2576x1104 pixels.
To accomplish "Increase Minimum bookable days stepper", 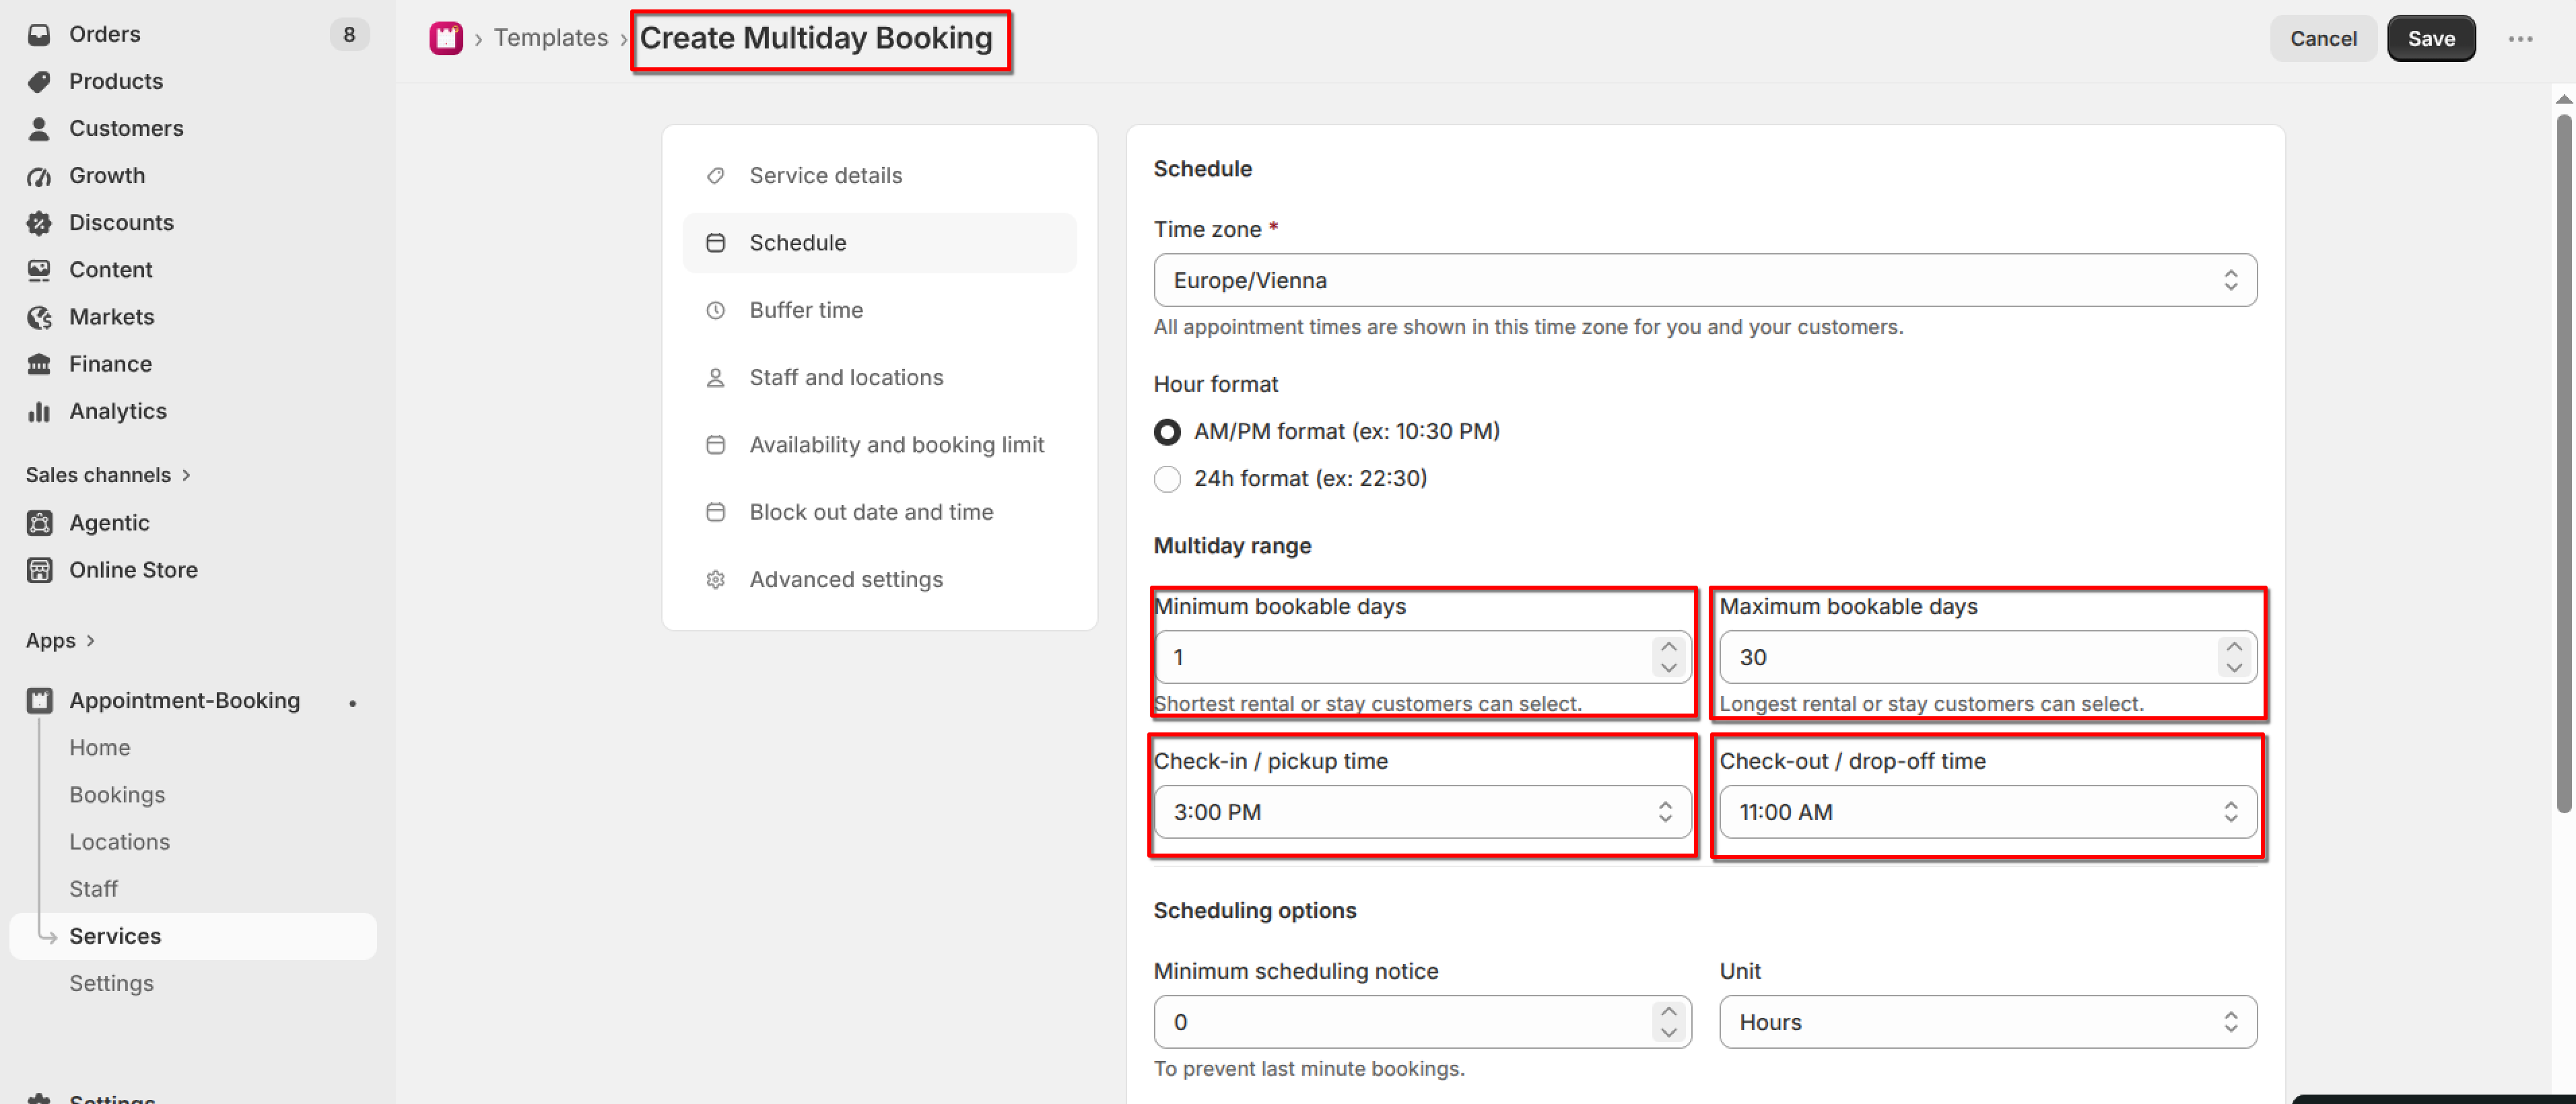I will click(x=1668, y=646).
